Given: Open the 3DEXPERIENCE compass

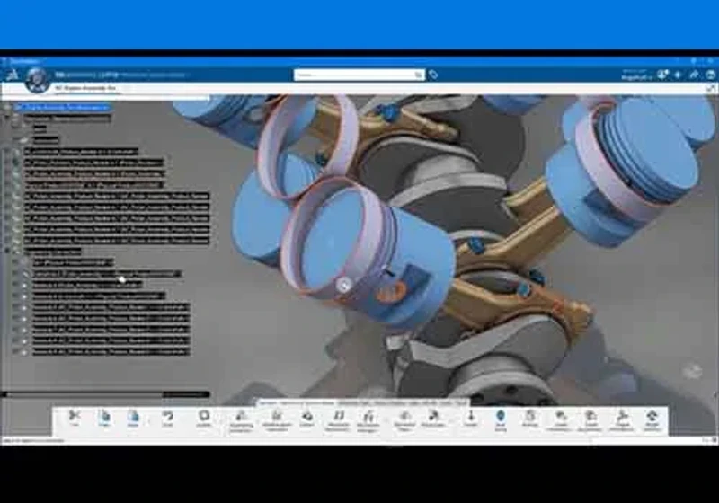Looking at the screenshot, I should pyautogui.click(x=37, y=80).
